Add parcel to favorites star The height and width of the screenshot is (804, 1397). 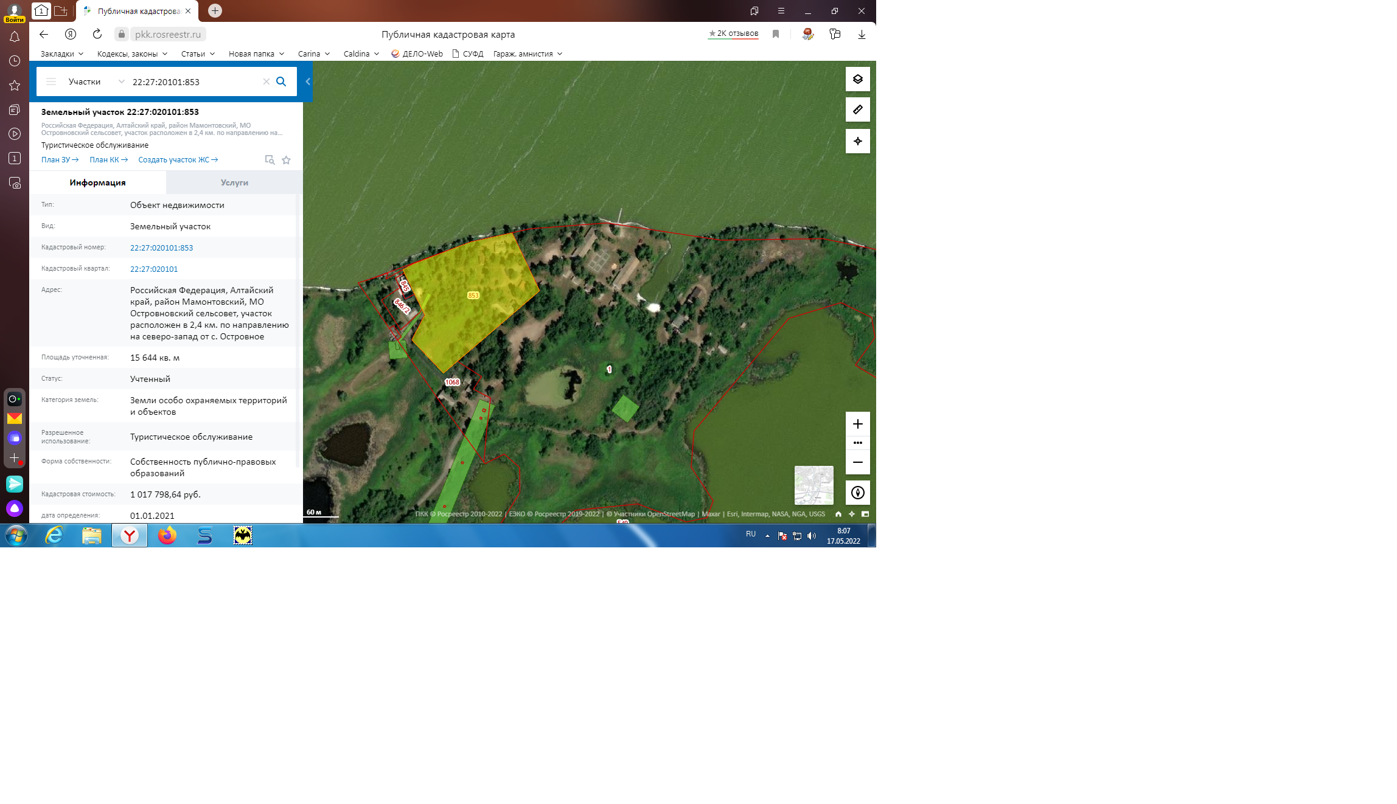click(286, 160)
